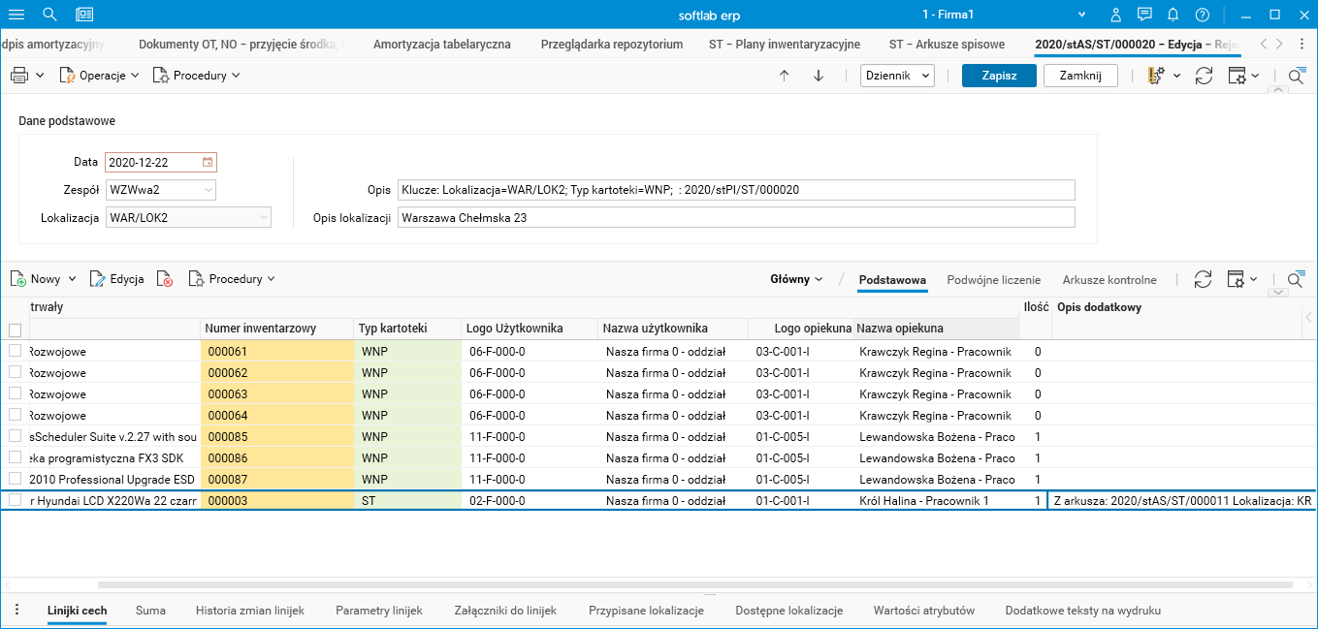Check the box for row 000061
The height and width of the screenshot is (629, 1318).
pos(15,352)
